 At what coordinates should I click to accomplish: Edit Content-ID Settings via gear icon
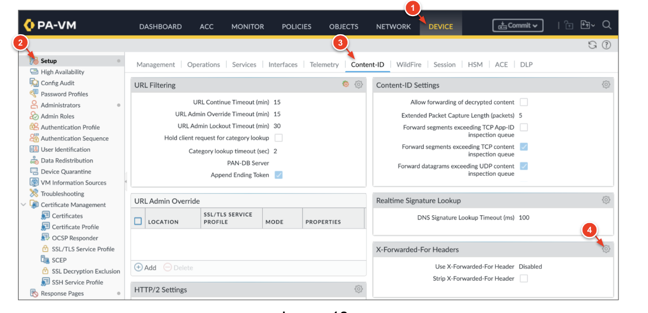click(606, 85)
